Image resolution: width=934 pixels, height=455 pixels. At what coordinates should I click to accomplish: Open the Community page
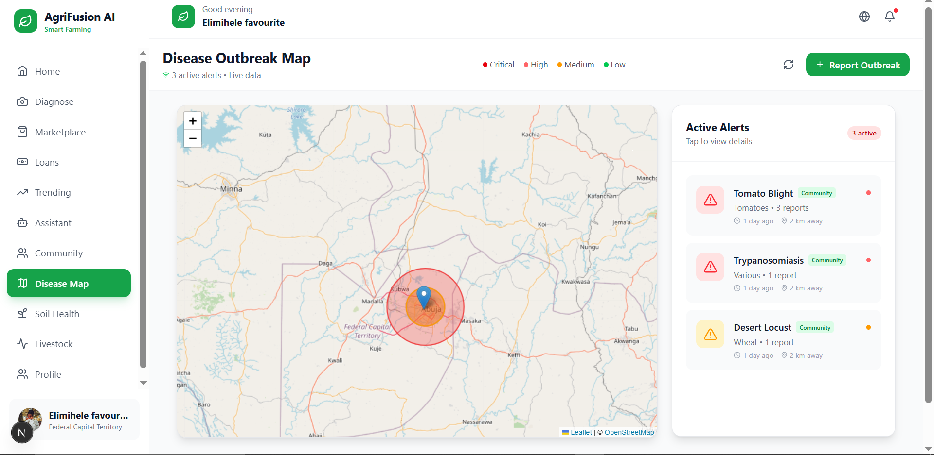pos(58,253)
